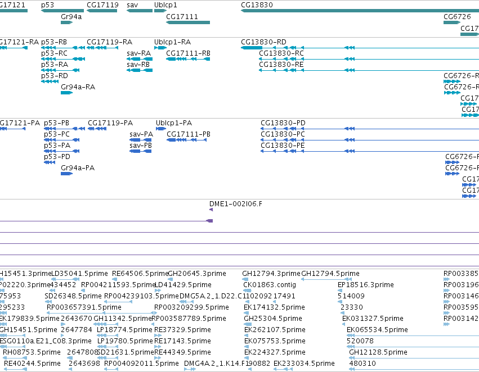Select the Ublcp1-PA protein label
The width and height of the screenshot is (479, 372).
click(x=174, y=123)
